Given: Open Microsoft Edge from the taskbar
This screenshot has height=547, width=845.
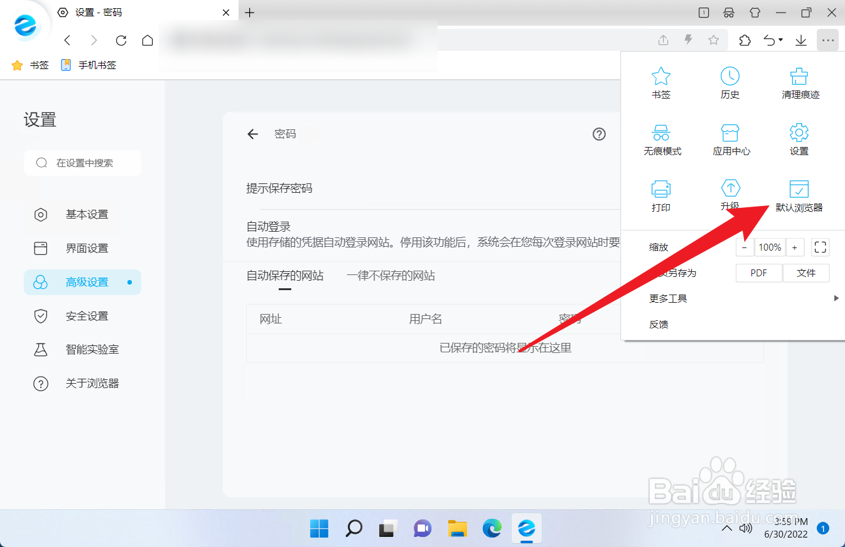Looking at the screenshot, I should pos(492,529).
